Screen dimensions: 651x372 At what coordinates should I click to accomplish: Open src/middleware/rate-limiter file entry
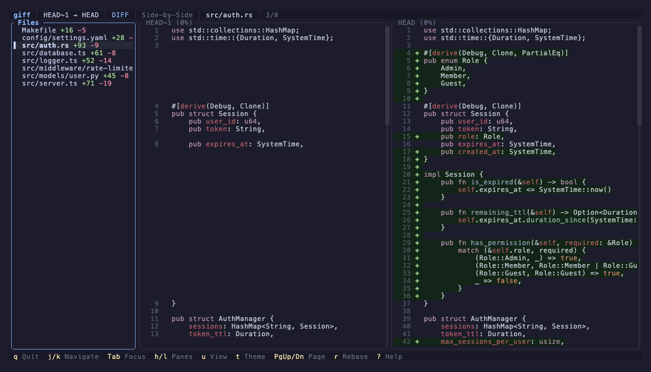click(73, 68)
